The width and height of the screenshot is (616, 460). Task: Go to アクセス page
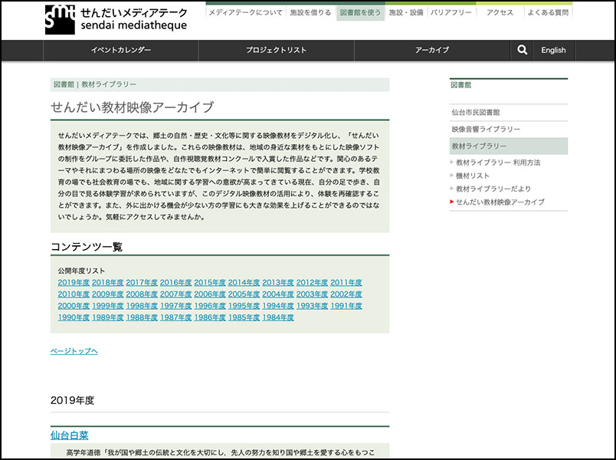click(x=500, y=13)
